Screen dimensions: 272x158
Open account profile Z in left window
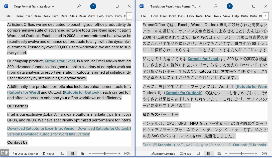coord(93,7)
